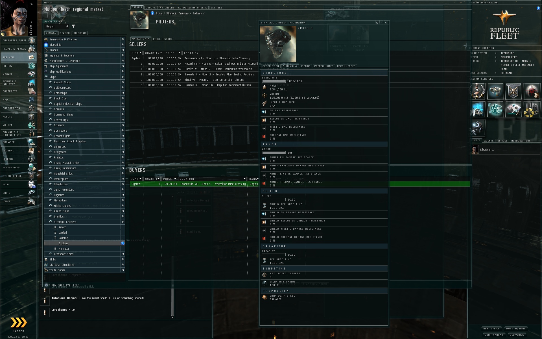Click the Undock arrows icon
Viewport: 542px width, 339px height.
(x=18, y=322)
